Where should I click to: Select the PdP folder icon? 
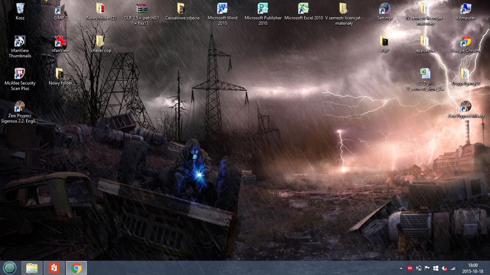385,44
